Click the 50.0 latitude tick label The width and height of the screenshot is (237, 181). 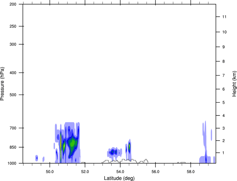pyautogui.click(x=50, y=172)
